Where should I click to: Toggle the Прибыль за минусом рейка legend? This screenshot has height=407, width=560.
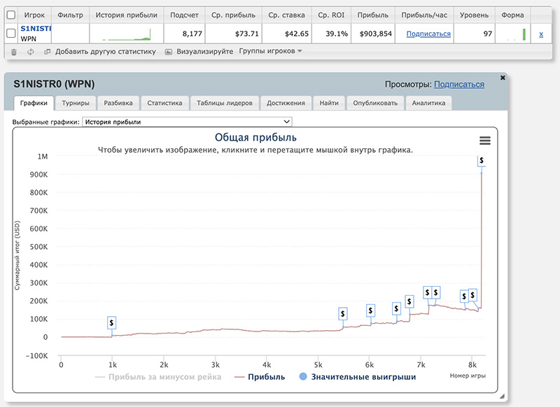coord(157,377)
